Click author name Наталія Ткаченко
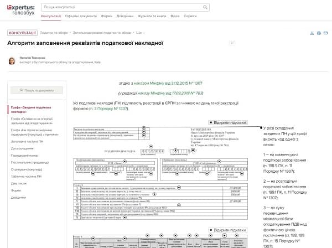This screenshot has height=248, width=332. [33, 58]
